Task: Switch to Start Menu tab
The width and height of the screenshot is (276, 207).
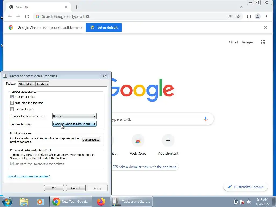Action: click(x=26, y=84)
